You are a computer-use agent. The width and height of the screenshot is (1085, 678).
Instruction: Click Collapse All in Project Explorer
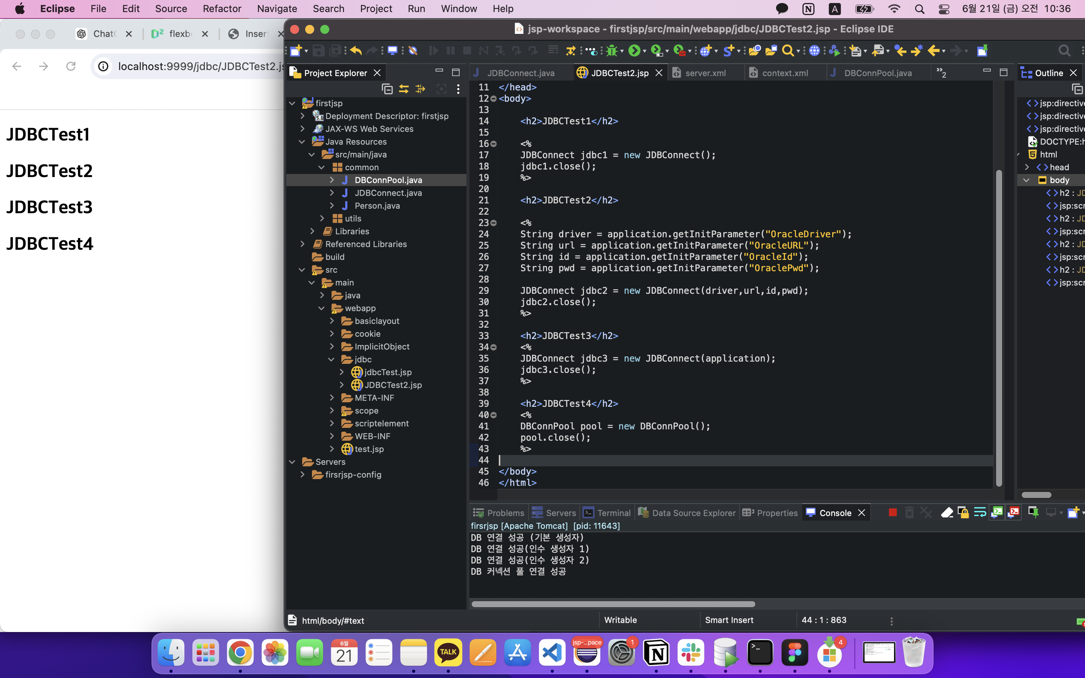[387, 89]
